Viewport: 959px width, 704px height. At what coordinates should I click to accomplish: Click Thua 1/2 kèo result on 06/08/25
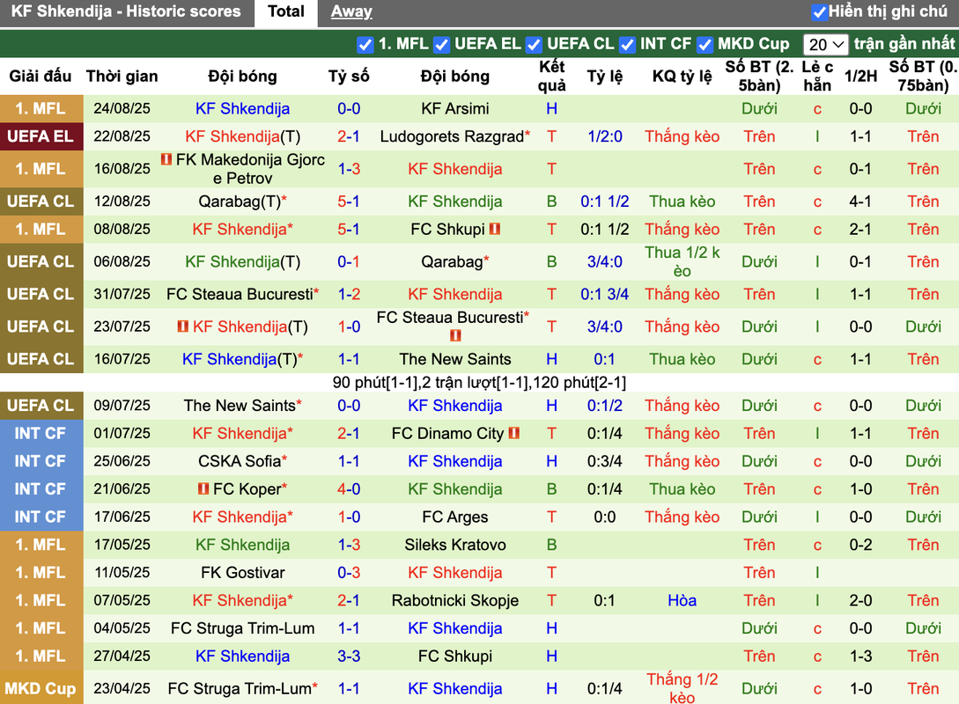682,261
